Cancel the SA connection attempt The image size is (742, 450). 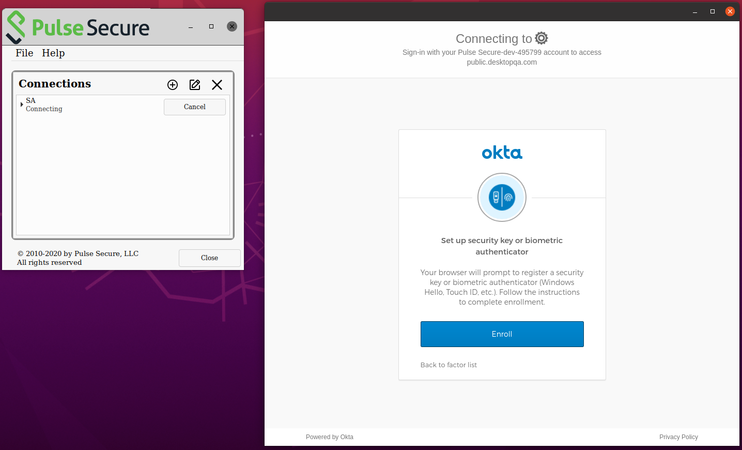click(195, 107)
